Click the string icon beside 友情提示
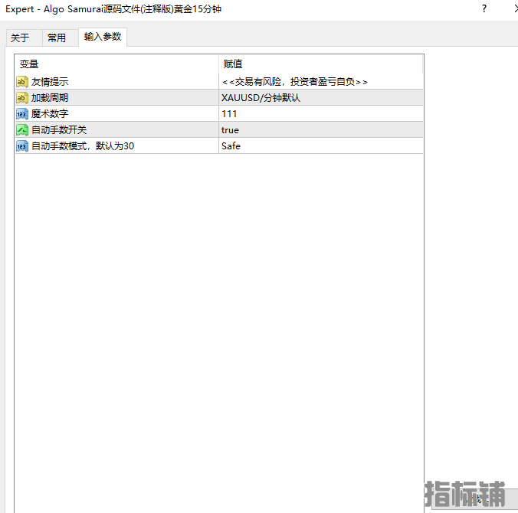Viewport: 518px width, 513px height. coord(21,81)
